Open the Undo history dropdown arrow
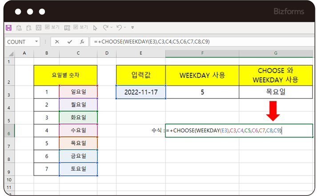Image resolution: width=318 pixels, height=196 pixels. click(125, 27)
